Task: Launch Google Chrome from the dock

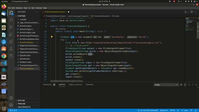Action: [4, 56]
